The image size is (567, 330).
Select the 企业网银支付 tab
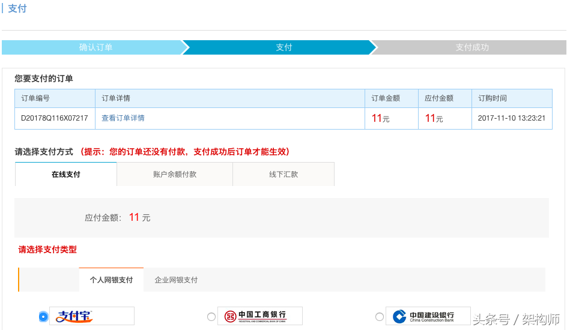[176, 280]
